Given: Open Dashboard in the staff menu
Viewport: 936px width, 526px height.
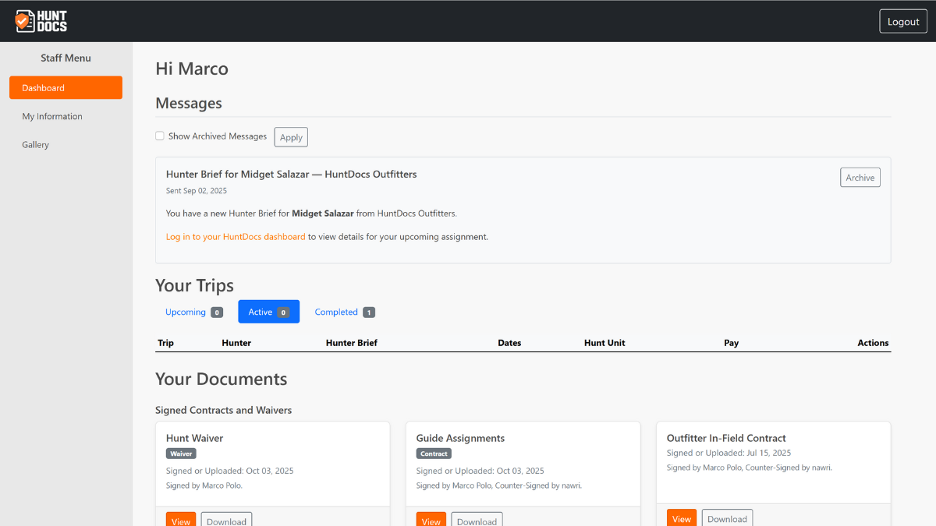Looking at the screenshot, I should pos(66,88).
